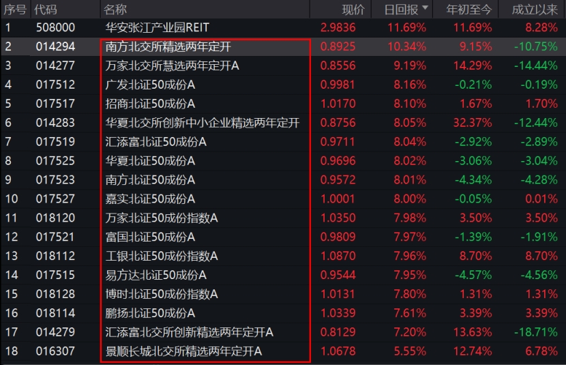Click daily return 5.55%
566x365 pixels.
point(410,351)
